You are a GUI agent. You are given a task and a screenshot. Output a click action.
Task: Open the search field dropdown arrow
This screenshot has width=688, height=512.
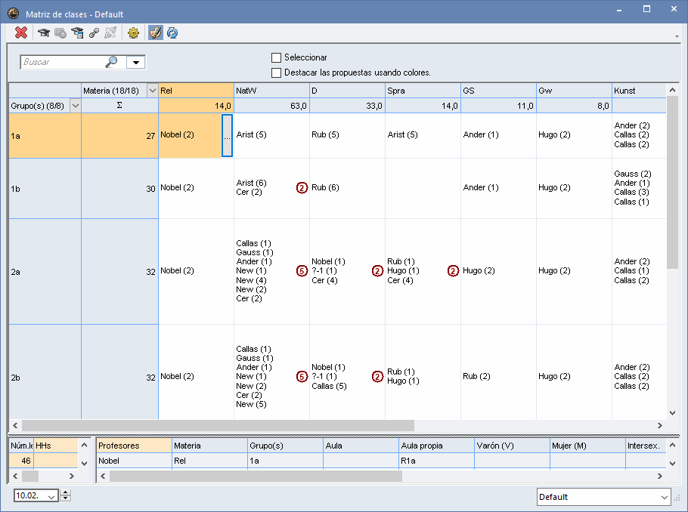point(136,62)
